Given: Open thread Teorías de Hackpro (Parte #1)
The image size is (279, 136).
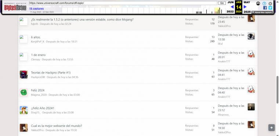Looking at the screenshot, I should coord(51,73).
